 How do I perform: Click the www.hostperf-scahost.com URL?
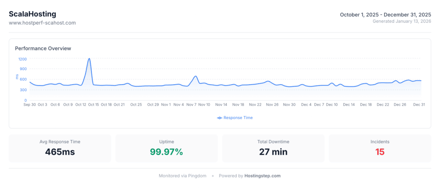(42, 23)
